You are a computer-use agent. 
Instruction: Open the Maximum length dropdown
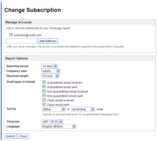pos(51,76)
